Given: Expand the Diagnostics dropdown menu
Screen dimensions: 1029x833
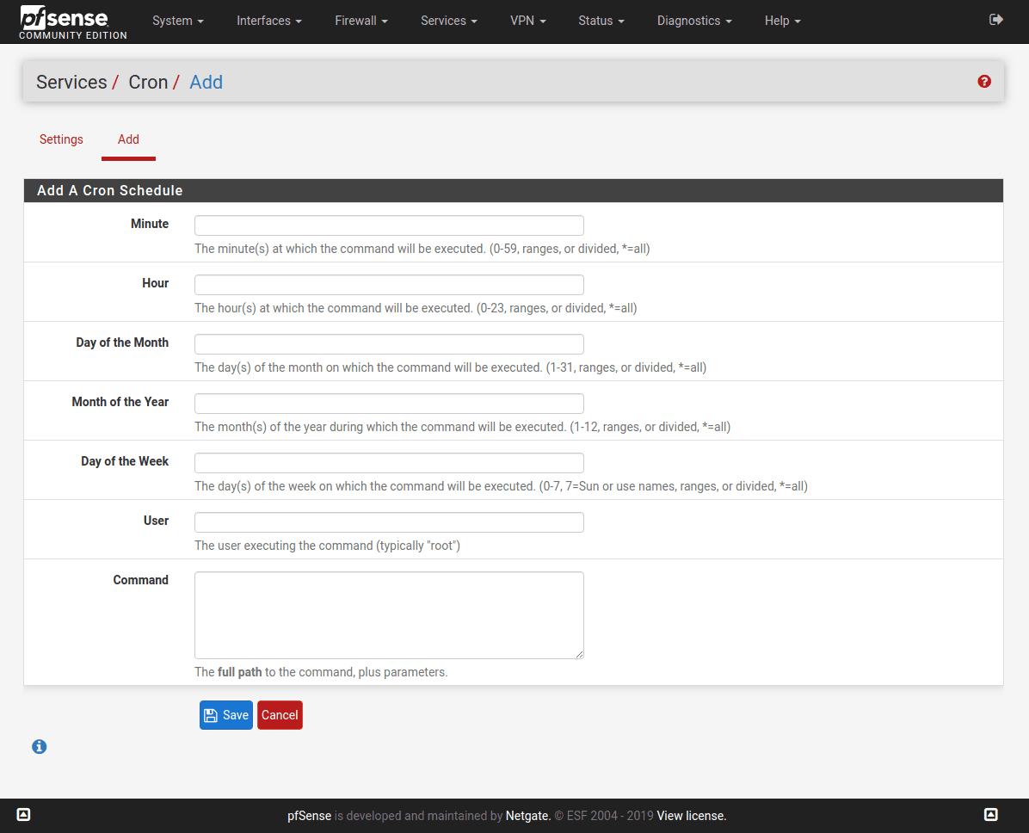Looking at the screenshot, I should (693, 21).
